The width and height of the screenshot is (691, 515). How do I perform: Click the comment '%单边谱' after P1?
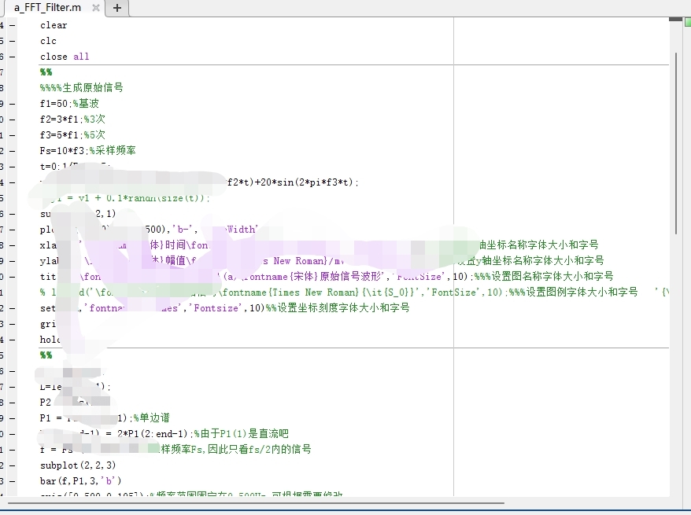(x=152, y=418)
